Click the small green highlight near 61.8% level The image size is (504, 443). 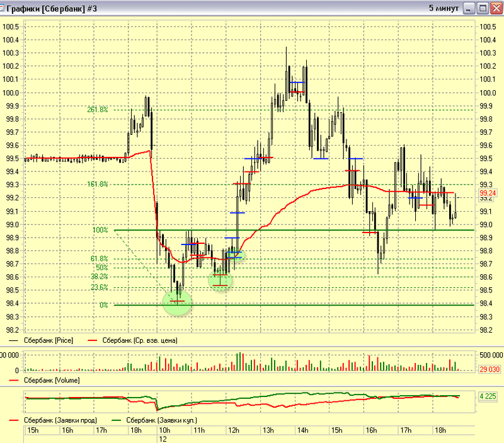(x=234, y=255)
